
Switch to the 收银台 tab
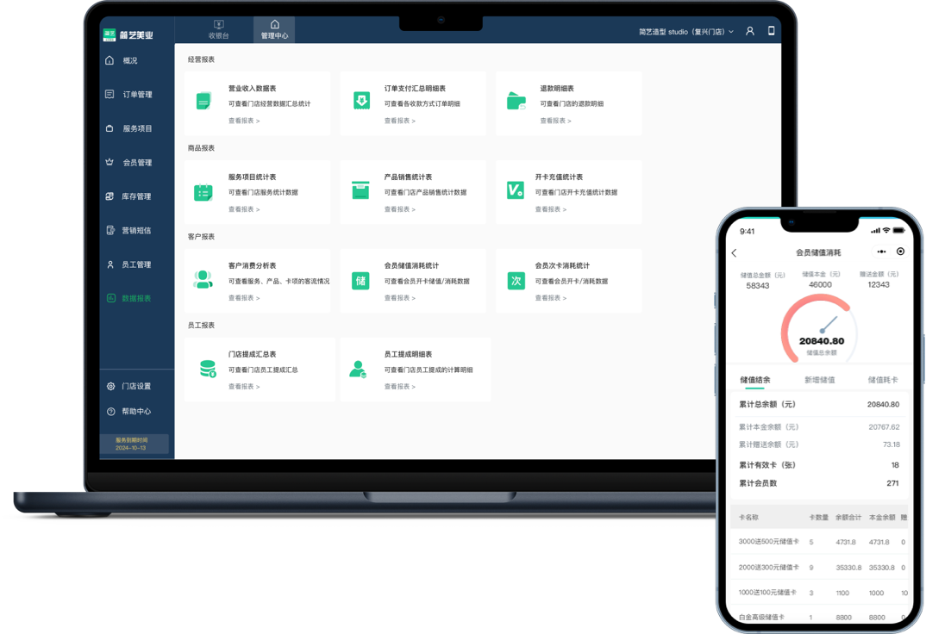pos(218,29)
